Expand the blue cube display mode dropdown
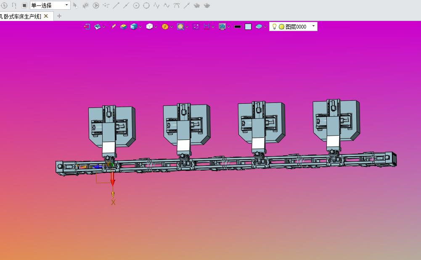The image size is (421, 260). pyautogui.click(x=140, y=27)
